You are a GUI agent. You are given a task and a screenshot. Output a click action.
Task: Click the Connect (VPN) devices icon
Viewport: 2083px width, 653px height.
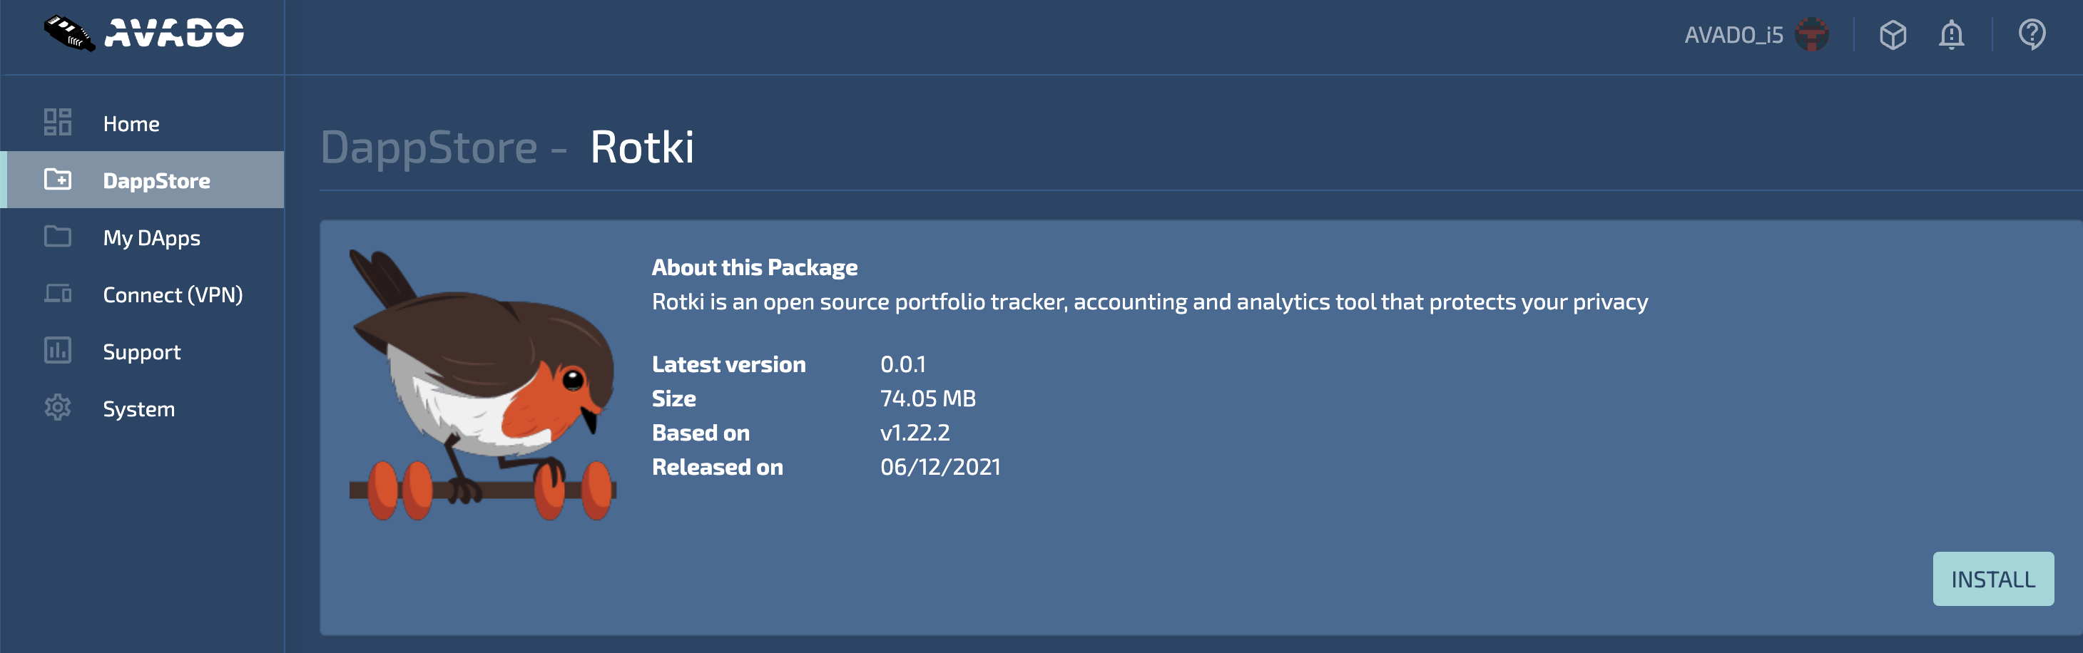pyautogui.click(x=57, y=294)
